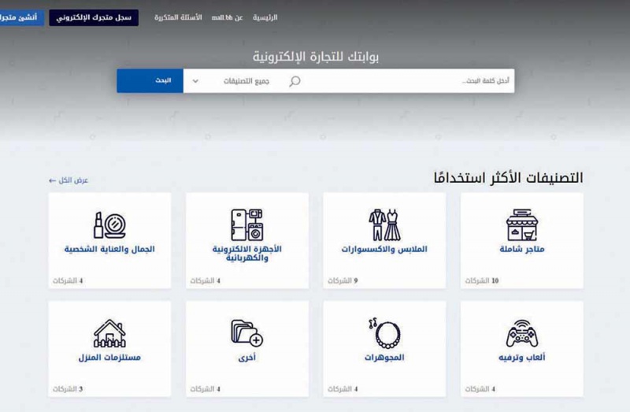The width and height of the screenshot is (630, 412).
Task: Open the الملابس والاكسسوارات category link
Action: tap(384, 249)
